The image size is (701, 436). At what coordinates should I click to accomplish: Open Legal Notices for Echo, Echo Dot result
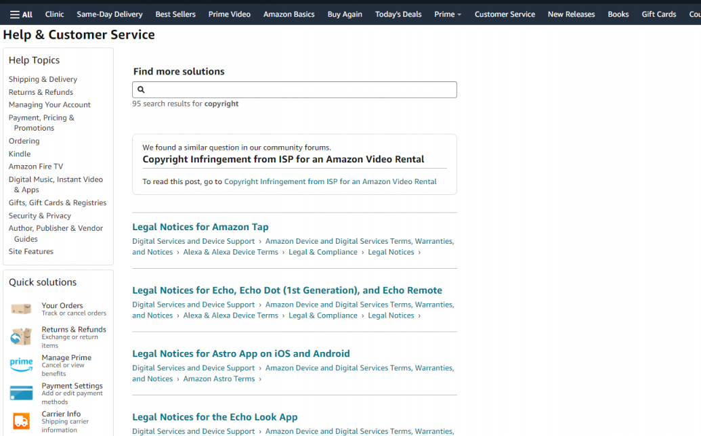(287, 290)
